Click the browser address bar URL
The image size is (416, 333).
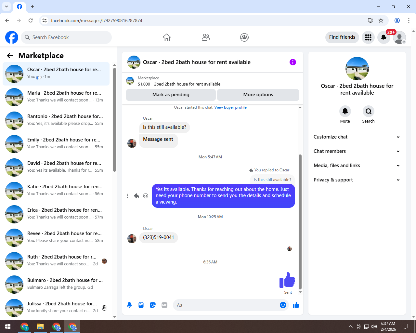97,20
